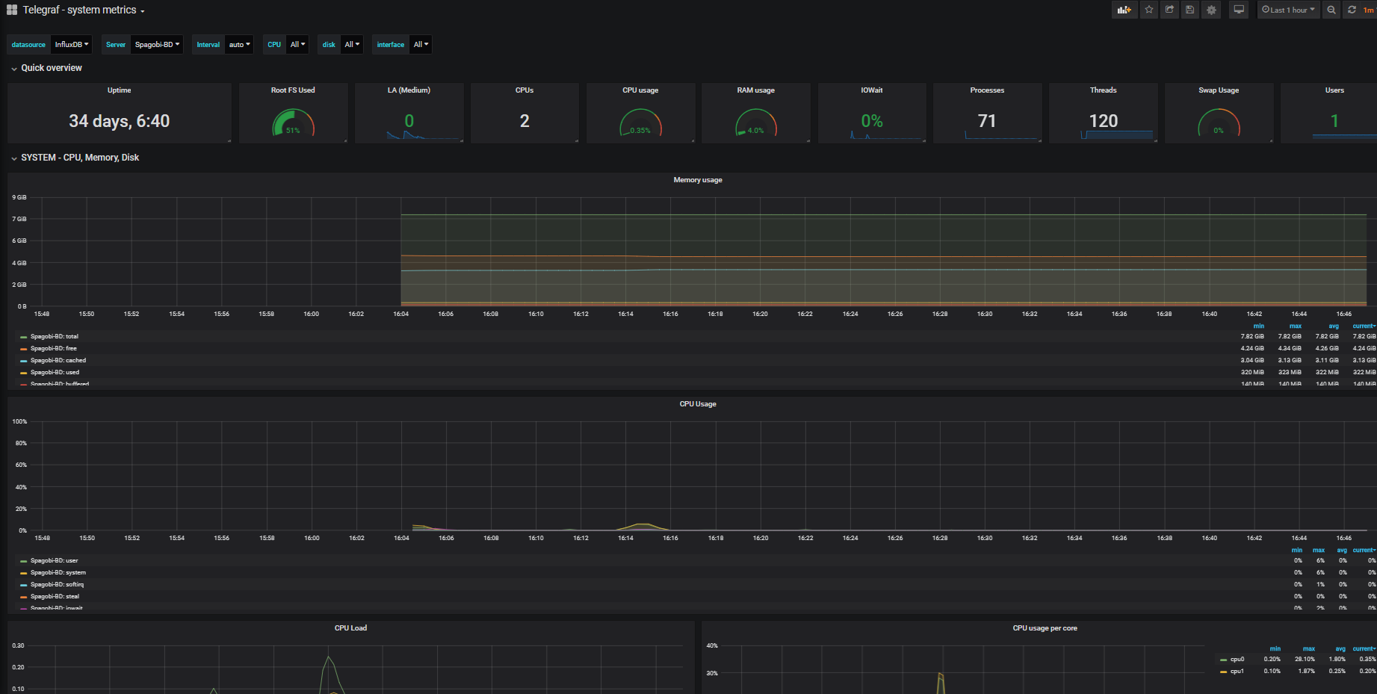1377x694 pixels.
Task: Open the Memory usage panel title menu
Action: coord(697,180)
